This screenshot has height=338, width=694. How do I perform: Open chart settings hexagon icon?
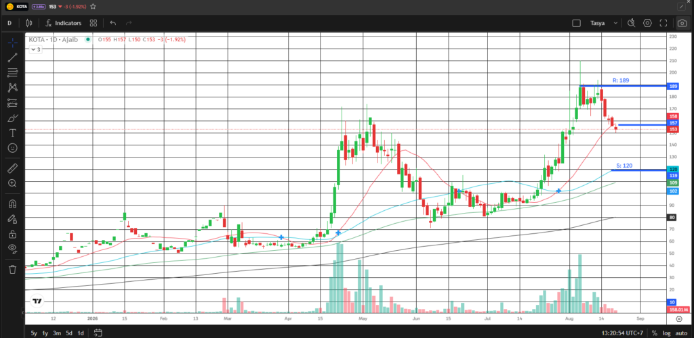pos(647,23)
